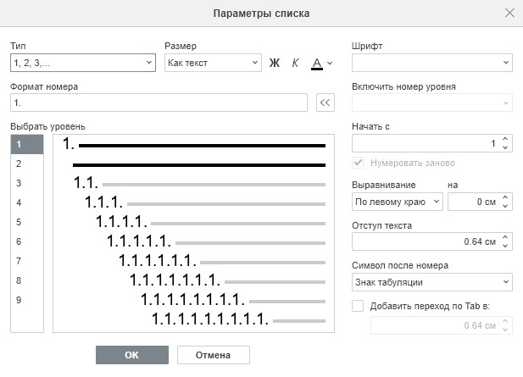The width and height of the screenshot is (523, 377).
Task: Toggle italic formatting (К) for number
Action: coord(295,63)
